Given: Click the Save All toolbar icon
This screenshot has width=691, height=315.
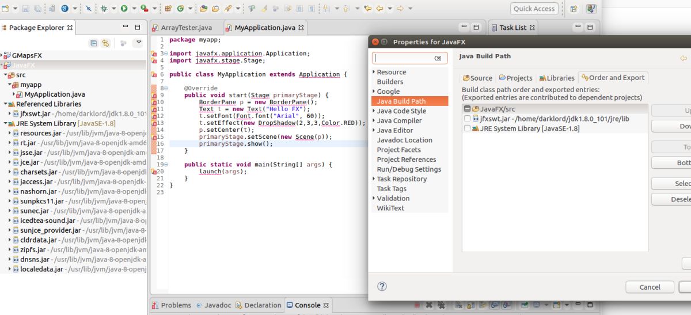Looking at the screenshot, I should pyautogui.click(x=37, y=9).
